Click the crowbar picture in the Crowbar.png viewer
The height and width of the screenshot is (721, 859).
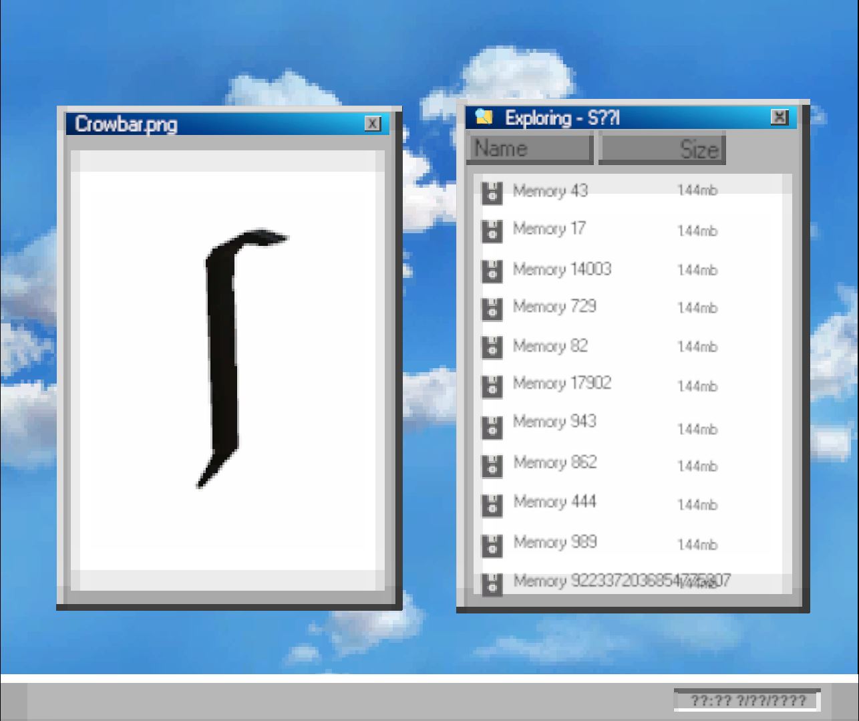point(241,358)
